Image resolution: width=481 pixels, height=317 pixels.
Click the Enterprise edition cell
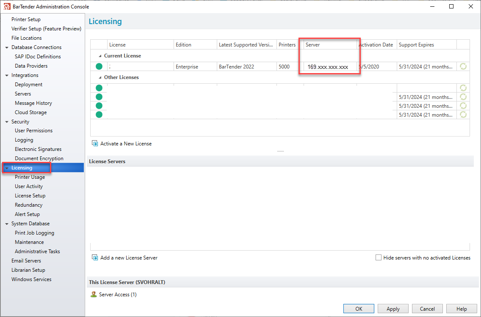click(196, 67)
